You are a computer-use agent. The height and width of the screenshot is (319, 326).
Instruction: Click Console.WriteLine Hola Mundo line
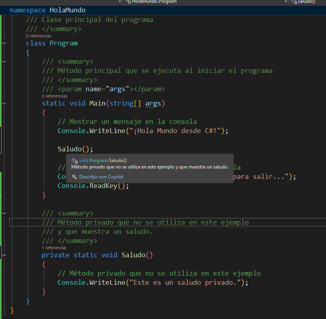143,131
